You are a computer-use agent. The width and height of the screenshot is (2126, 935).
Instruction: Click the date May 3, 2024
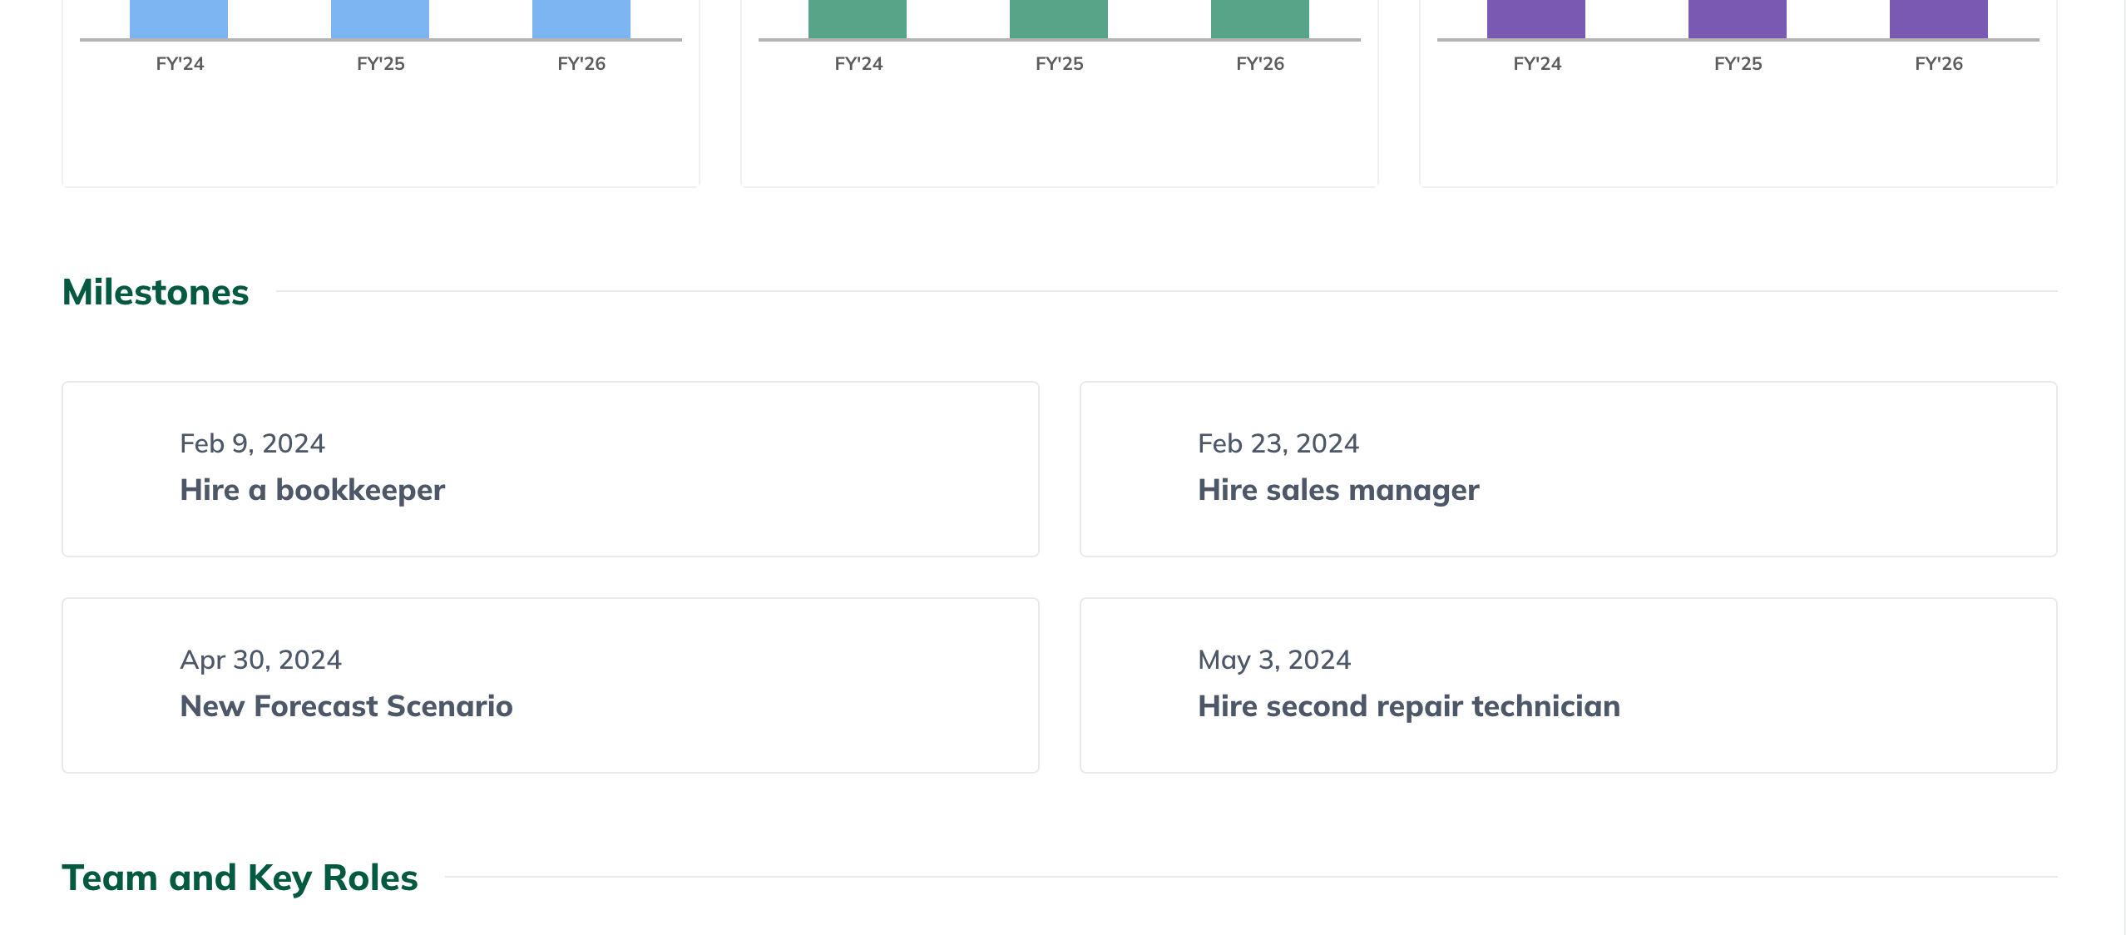[x=1275, y=659]
